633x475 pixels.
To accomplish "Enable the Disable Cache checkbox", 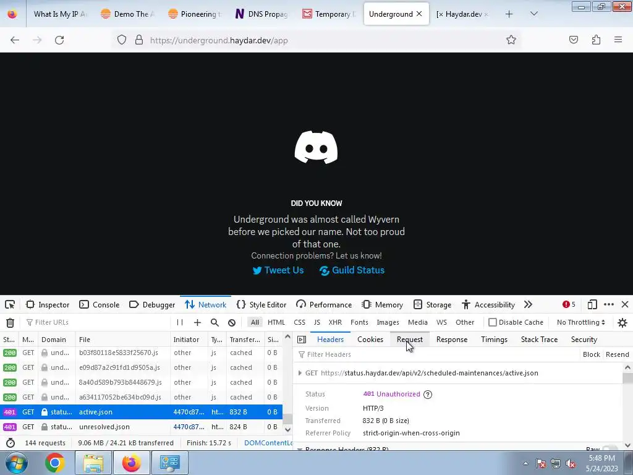I will coord(492,322).
